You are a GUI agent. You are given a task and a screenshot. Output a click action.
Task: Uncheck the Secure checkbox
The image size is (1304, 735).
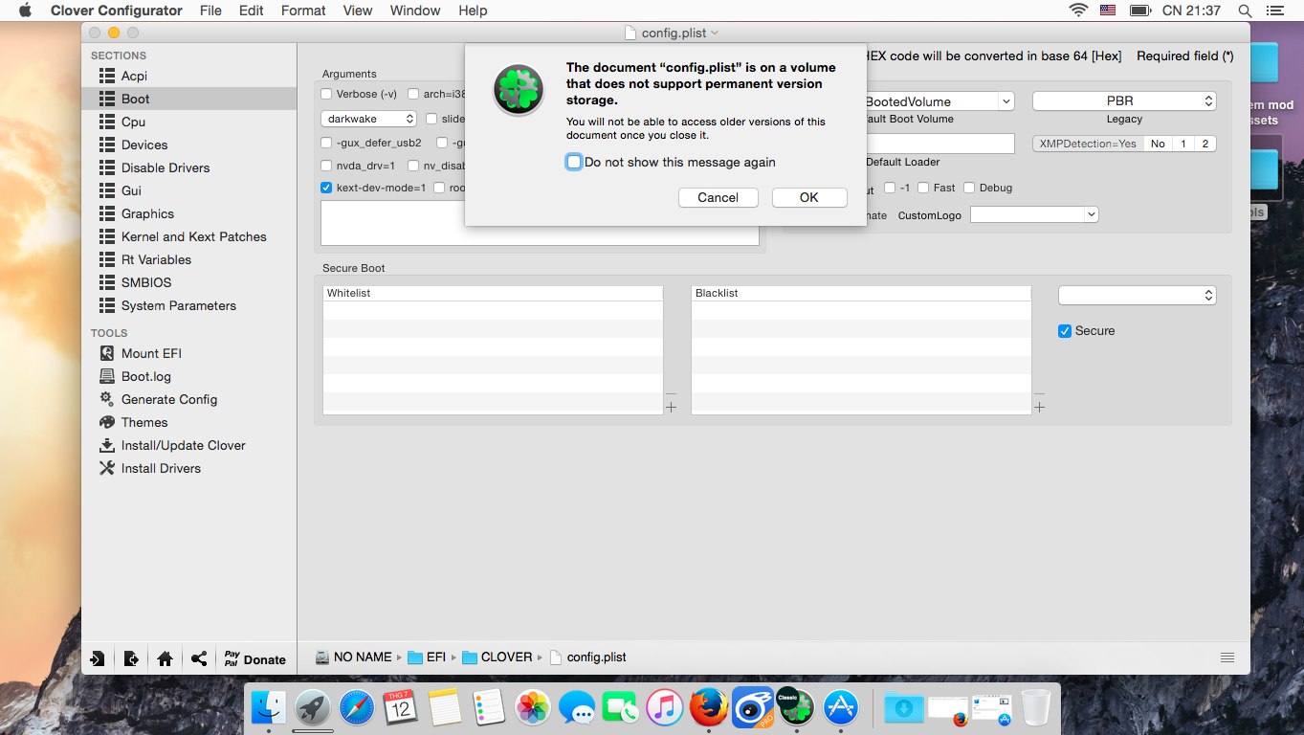(1065, 331)
